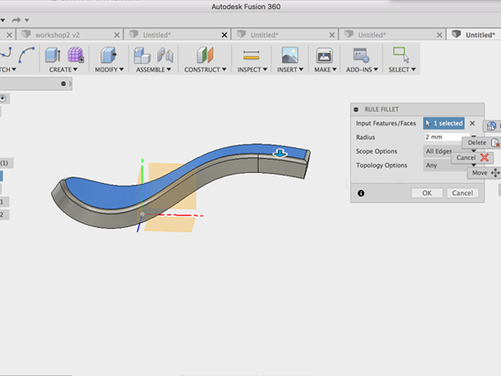Select the sketch arc tool icon
Viewport: 501px width, 376px height.
[x=27, y=54]
